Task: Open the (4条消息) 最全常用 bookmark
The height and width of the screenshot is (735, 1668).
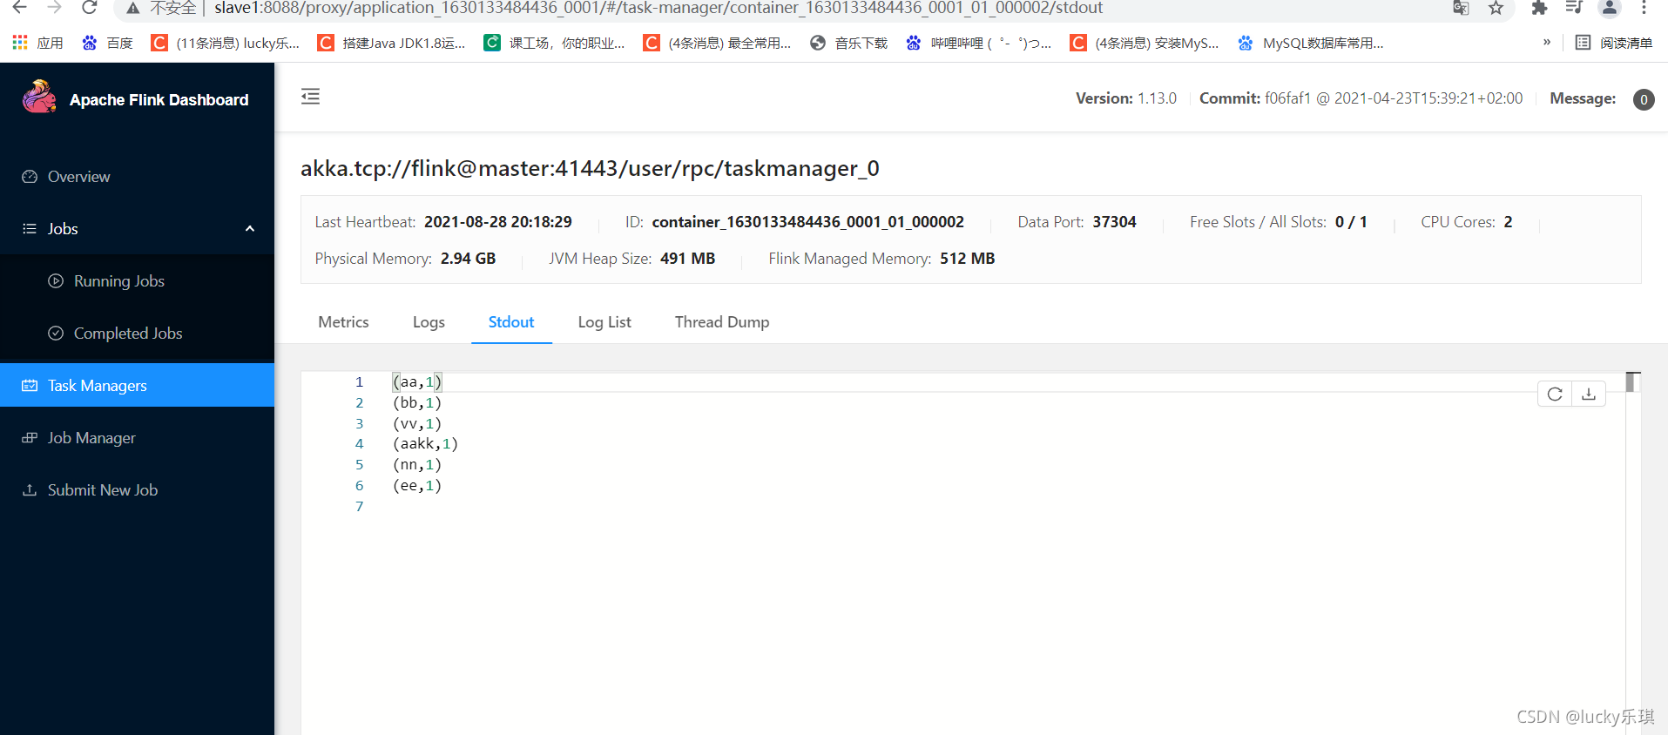Action: 718,43
